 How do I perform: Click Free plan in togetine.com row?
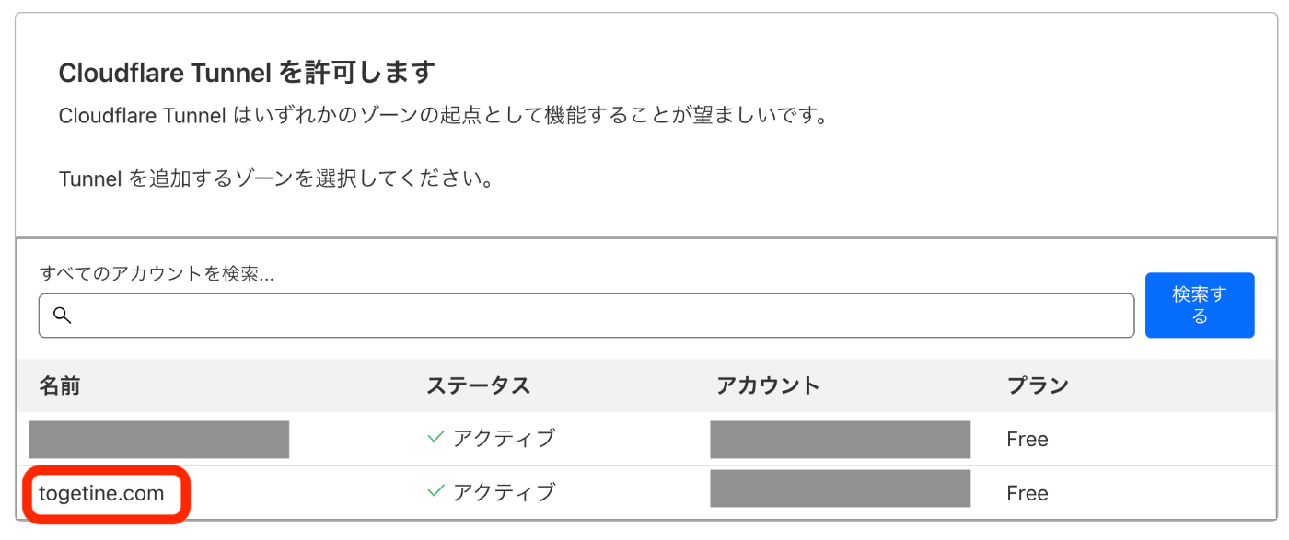coord(1028,493)
